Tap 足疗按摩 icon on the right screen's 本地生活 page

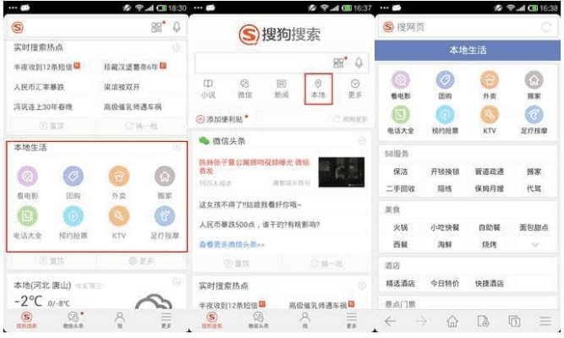click(x=534, y=115)
